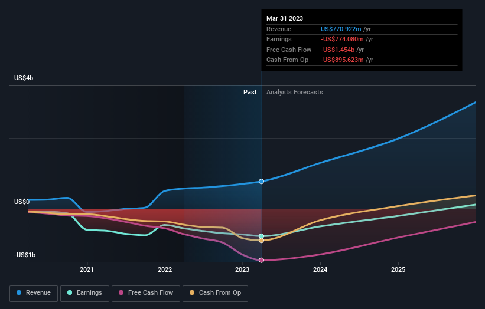The width and height of the screenshot is (485, 309).
Task: Click the US$0 y-axis label
Action: pos(22,202)
